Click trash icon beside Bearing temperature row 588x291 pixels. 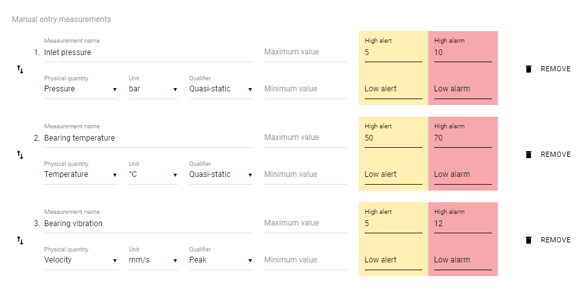528,154
